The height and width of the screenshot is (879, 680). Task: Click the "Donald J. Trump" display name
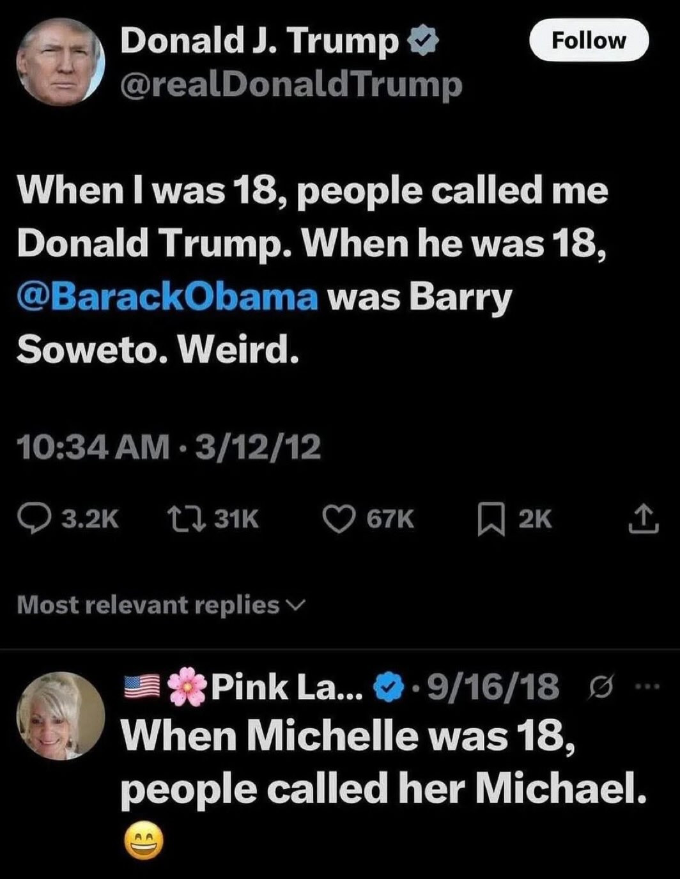click(x=259, y=41)
